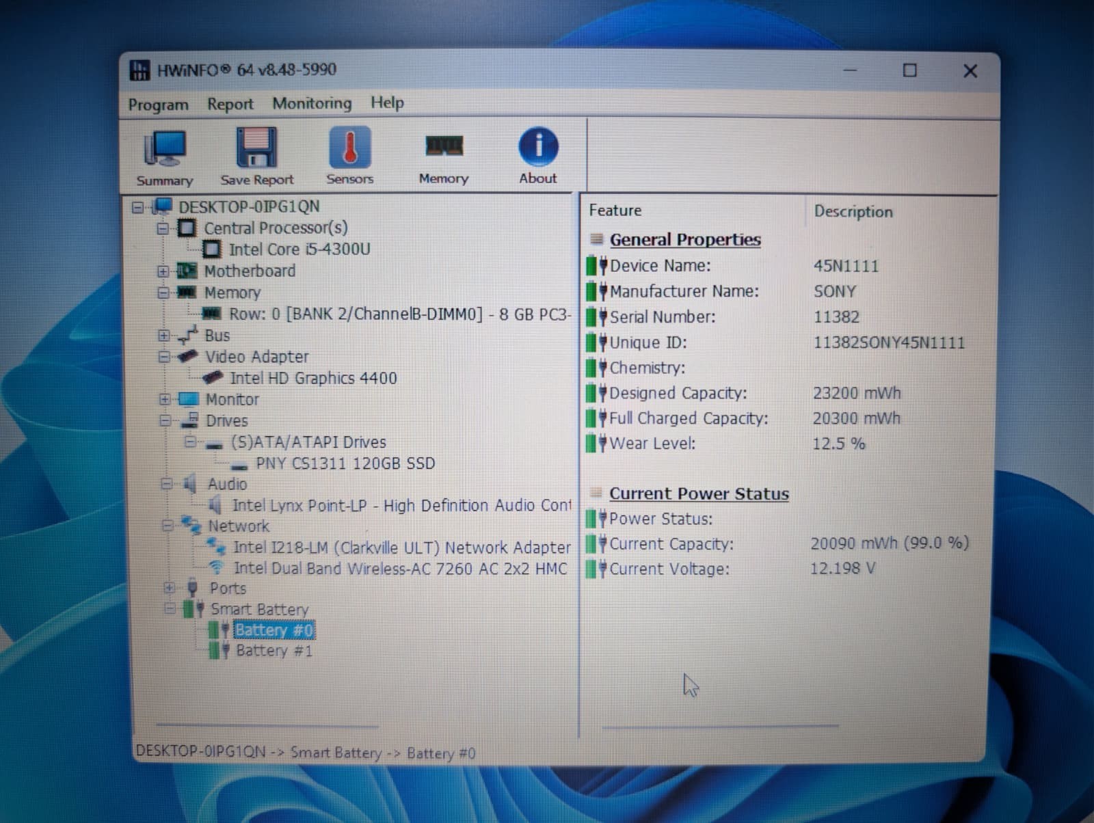
Task: Open the Sensors thermometer icon
Action: coord(350,147)
